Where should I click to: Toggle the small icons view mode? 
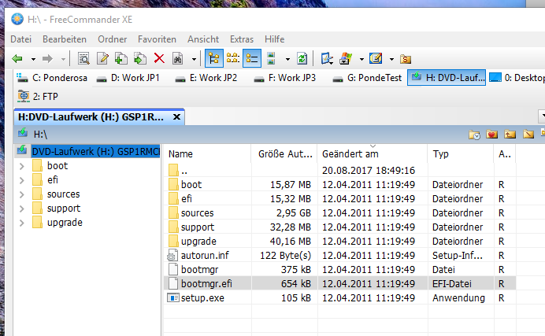tap(233, 58)
